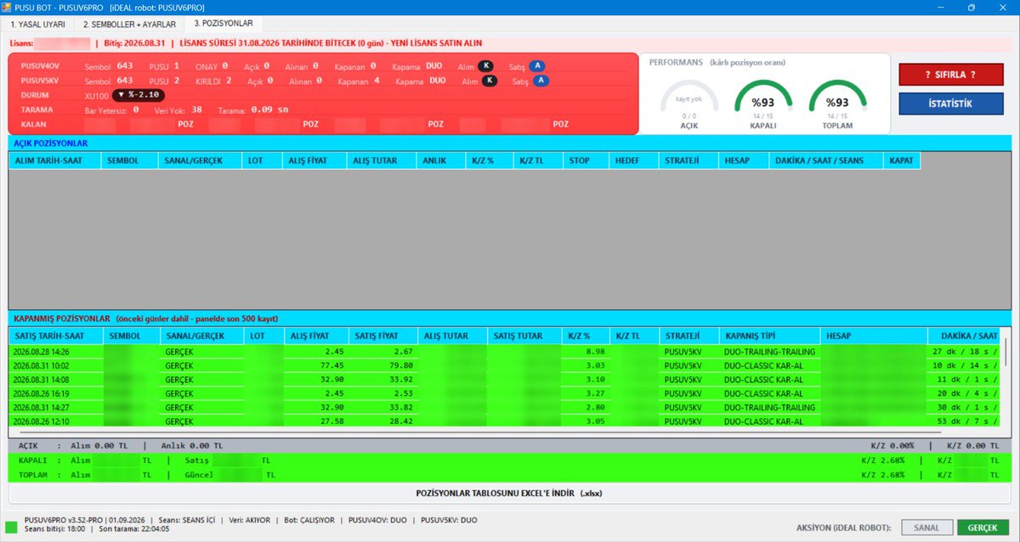This screenshot has width=1020, height=542.
Task: Click the A sell badge in PUSUV5KV row
Action: pos(541,81)
